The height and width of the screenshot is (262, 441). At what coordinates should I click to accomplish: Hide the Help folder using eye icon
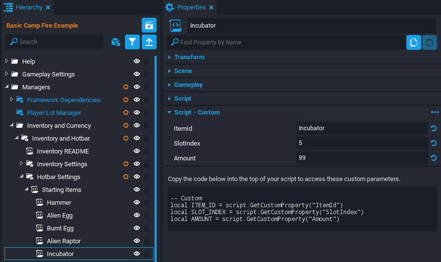pos(137,61)
